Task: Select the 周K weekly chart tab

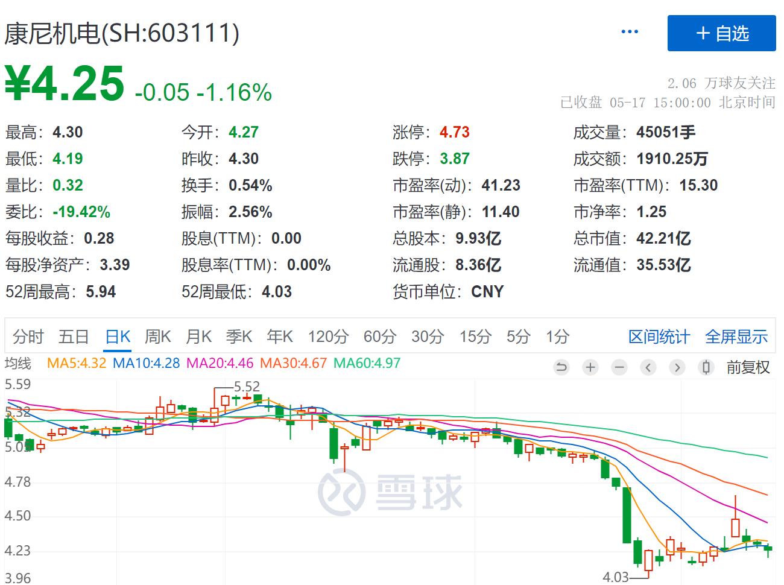Action: (x=157, y=337)
